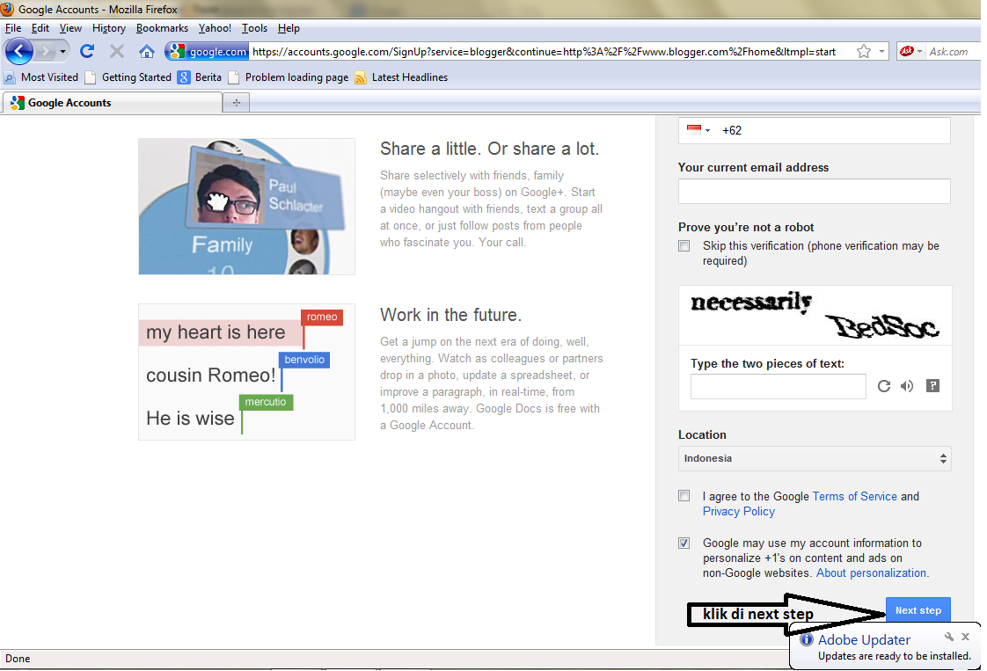This screenshot has height=671, width=987.
Task: Open the Getting Started bookmark
Action: pyautogui.click(x=128, y=77)
